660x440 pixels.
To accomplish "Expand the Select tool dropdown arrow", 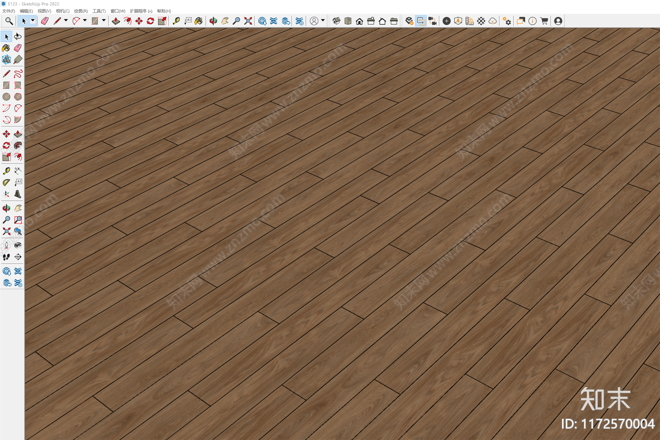I will point(33,21).
